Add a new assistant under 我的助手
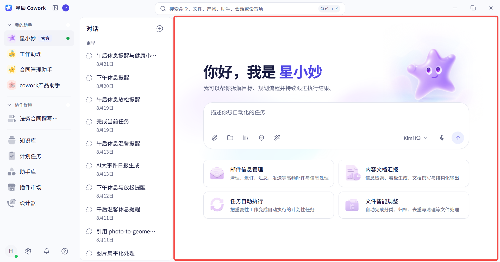This screenshot has width=500, height=262. pos(68,25)
